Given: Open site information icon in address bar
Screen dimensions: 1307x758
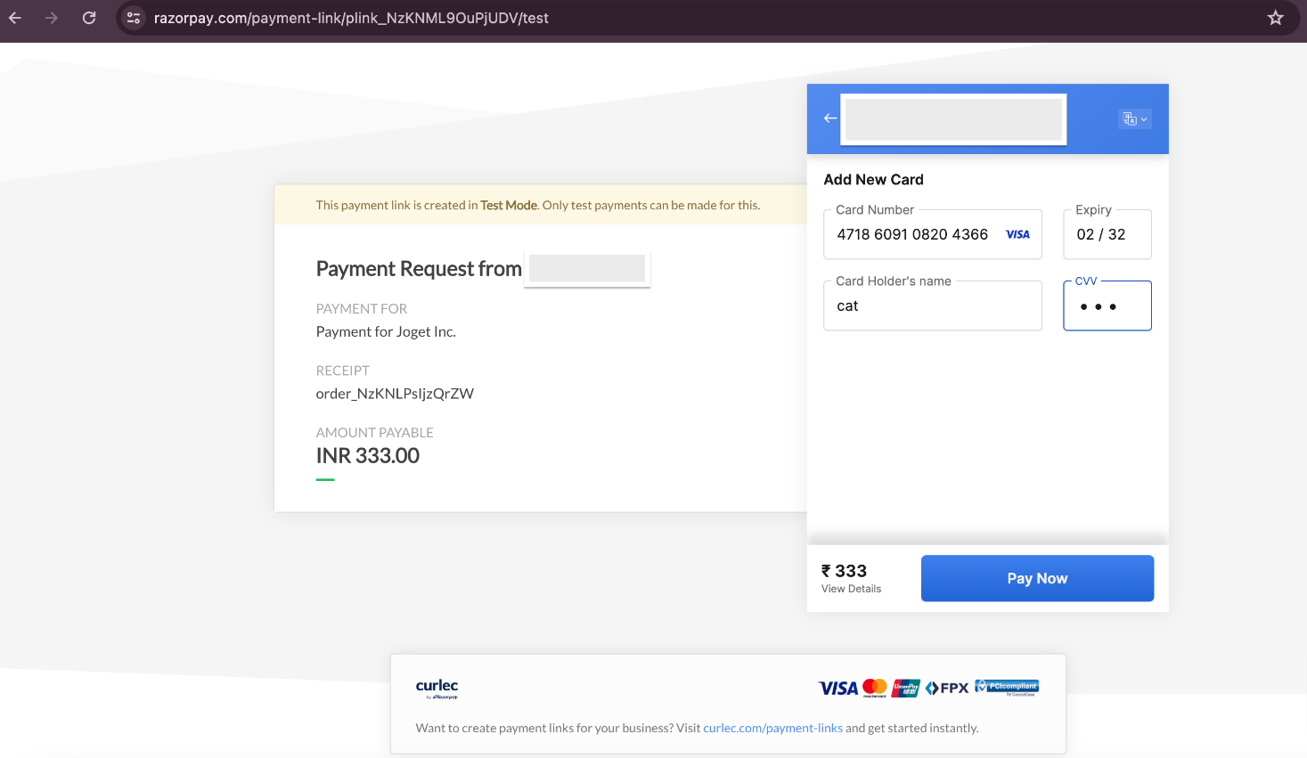Looking at the screenshot, I should 134,18.
